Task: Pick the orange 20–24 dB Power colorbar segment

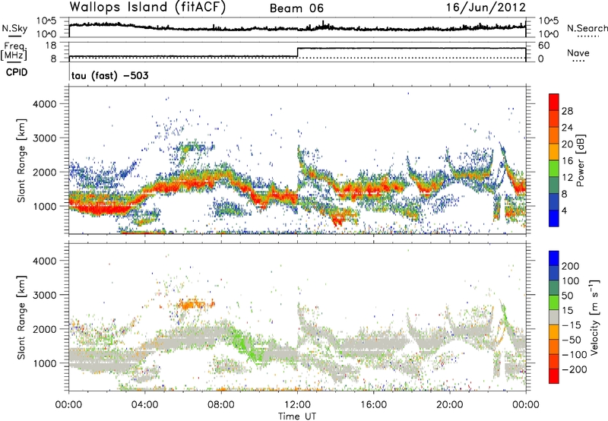Action: [554, 135]
